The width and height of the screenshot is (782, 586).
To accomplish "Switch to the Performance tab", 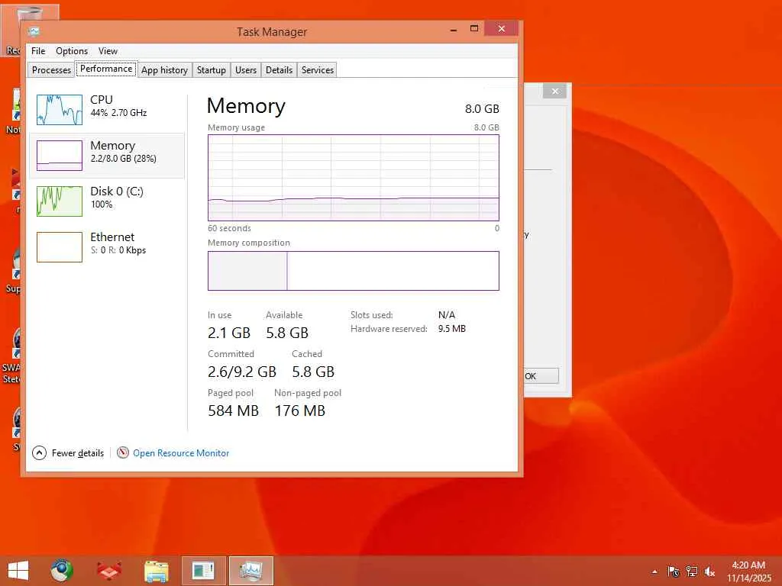I will point(106,69).
